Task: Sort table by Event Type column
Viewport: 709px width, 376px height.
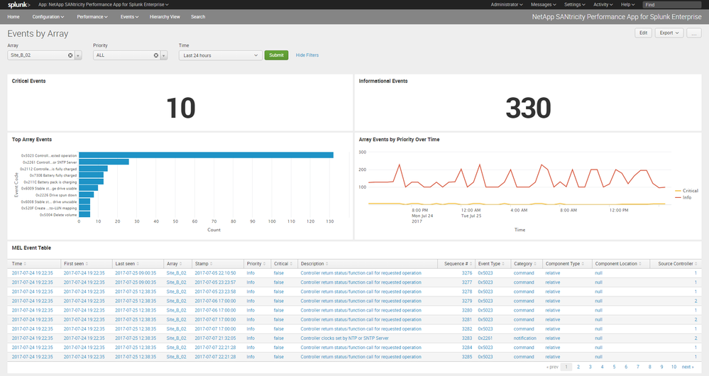Action: pyautogui.click(x=488, y=264)
